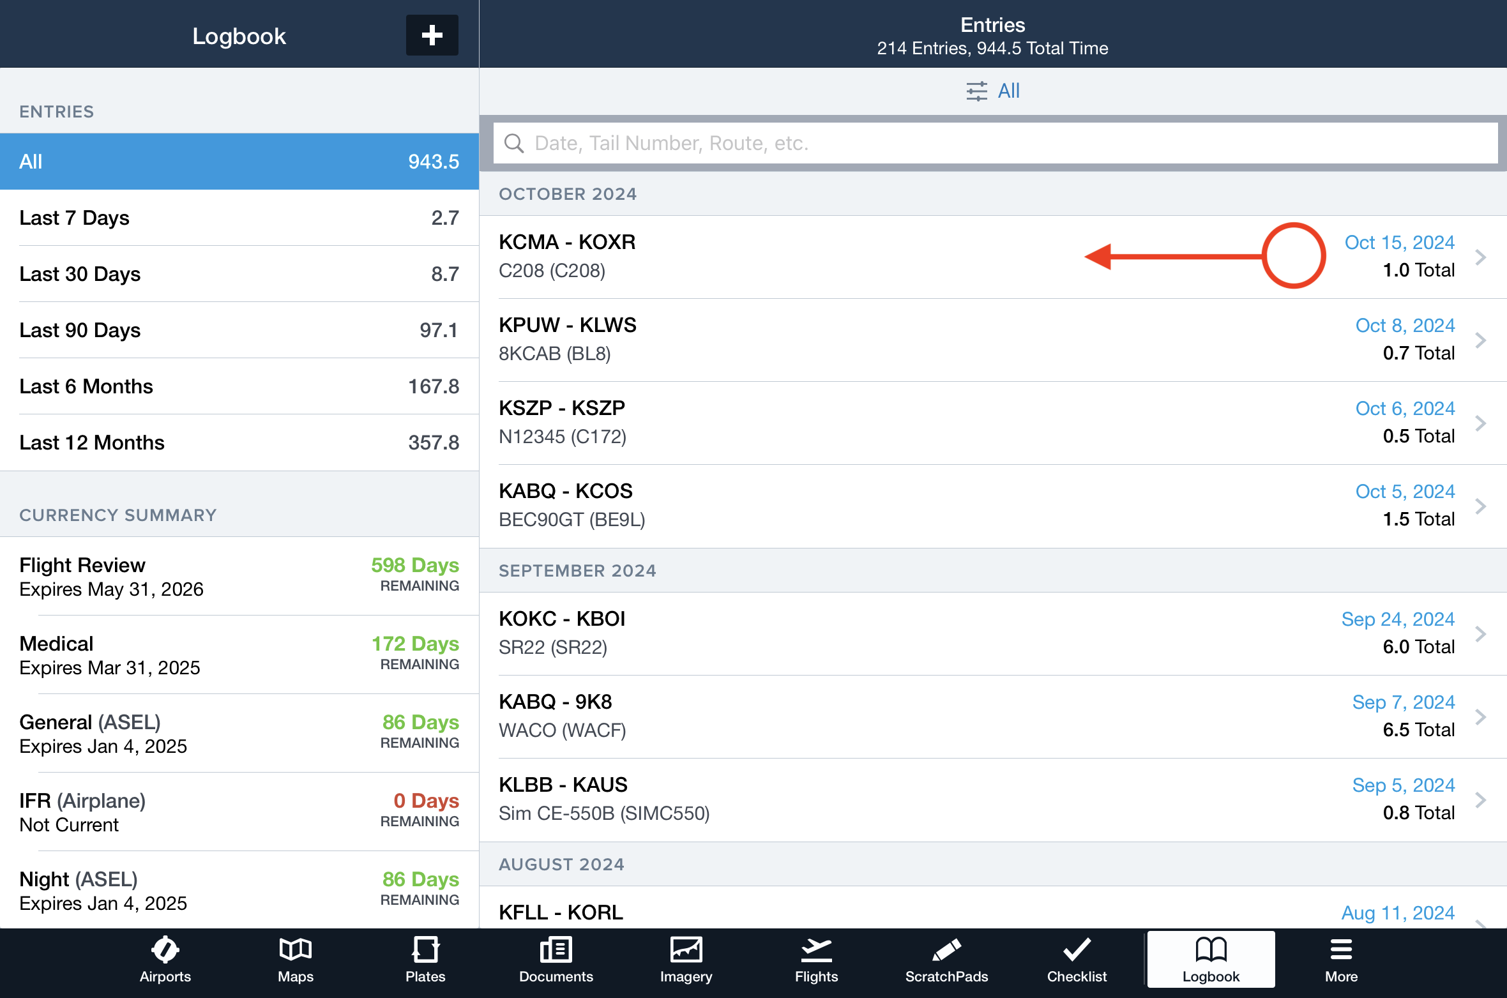Select Last 7 Days entries
This screenshot has width=1507, height=998.
(x=239, y=218)
